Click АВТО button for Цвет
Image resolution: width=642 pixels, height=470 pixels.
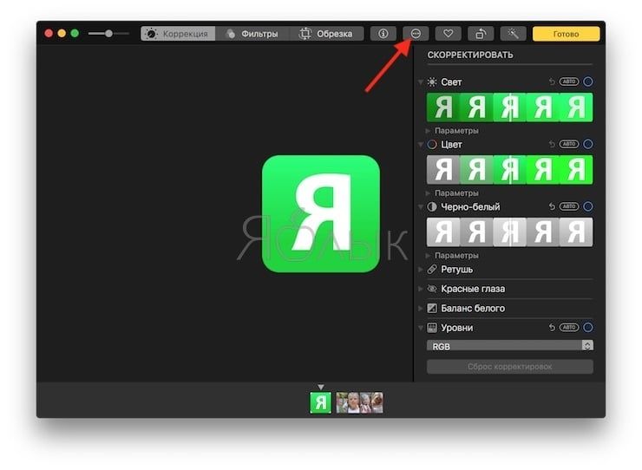point(569,144)
